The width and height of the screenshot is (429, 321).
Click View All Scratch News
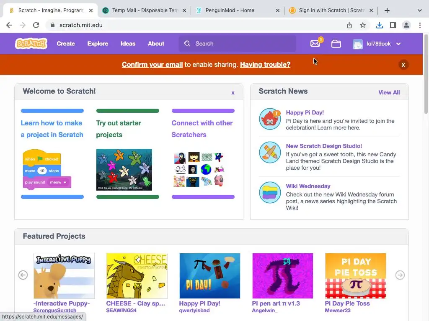point(389,92)
